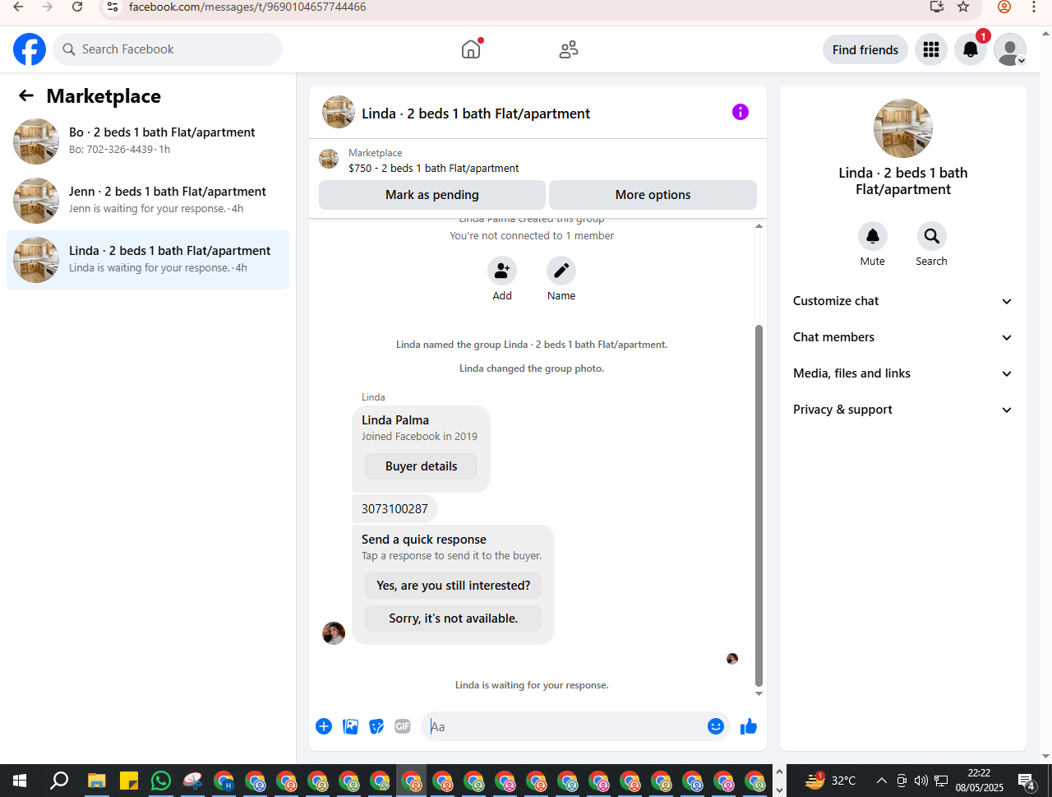
Task: Open more actions plus icon in composer
Action: coord(324,726)
